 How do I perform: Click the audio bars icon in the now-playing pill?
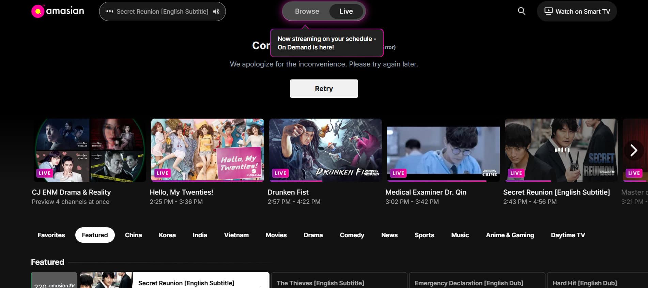(x=109, y=12)
